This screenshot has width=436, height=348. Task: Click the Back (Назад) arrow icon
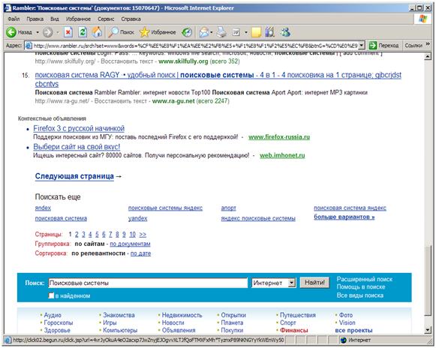point(11,32)
